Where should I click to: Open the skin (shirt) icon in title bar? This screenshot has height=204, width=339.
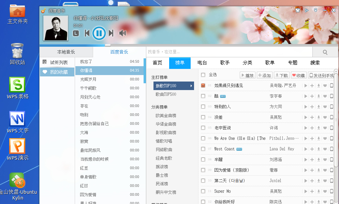pyautogui.click(x=298, y=10)
